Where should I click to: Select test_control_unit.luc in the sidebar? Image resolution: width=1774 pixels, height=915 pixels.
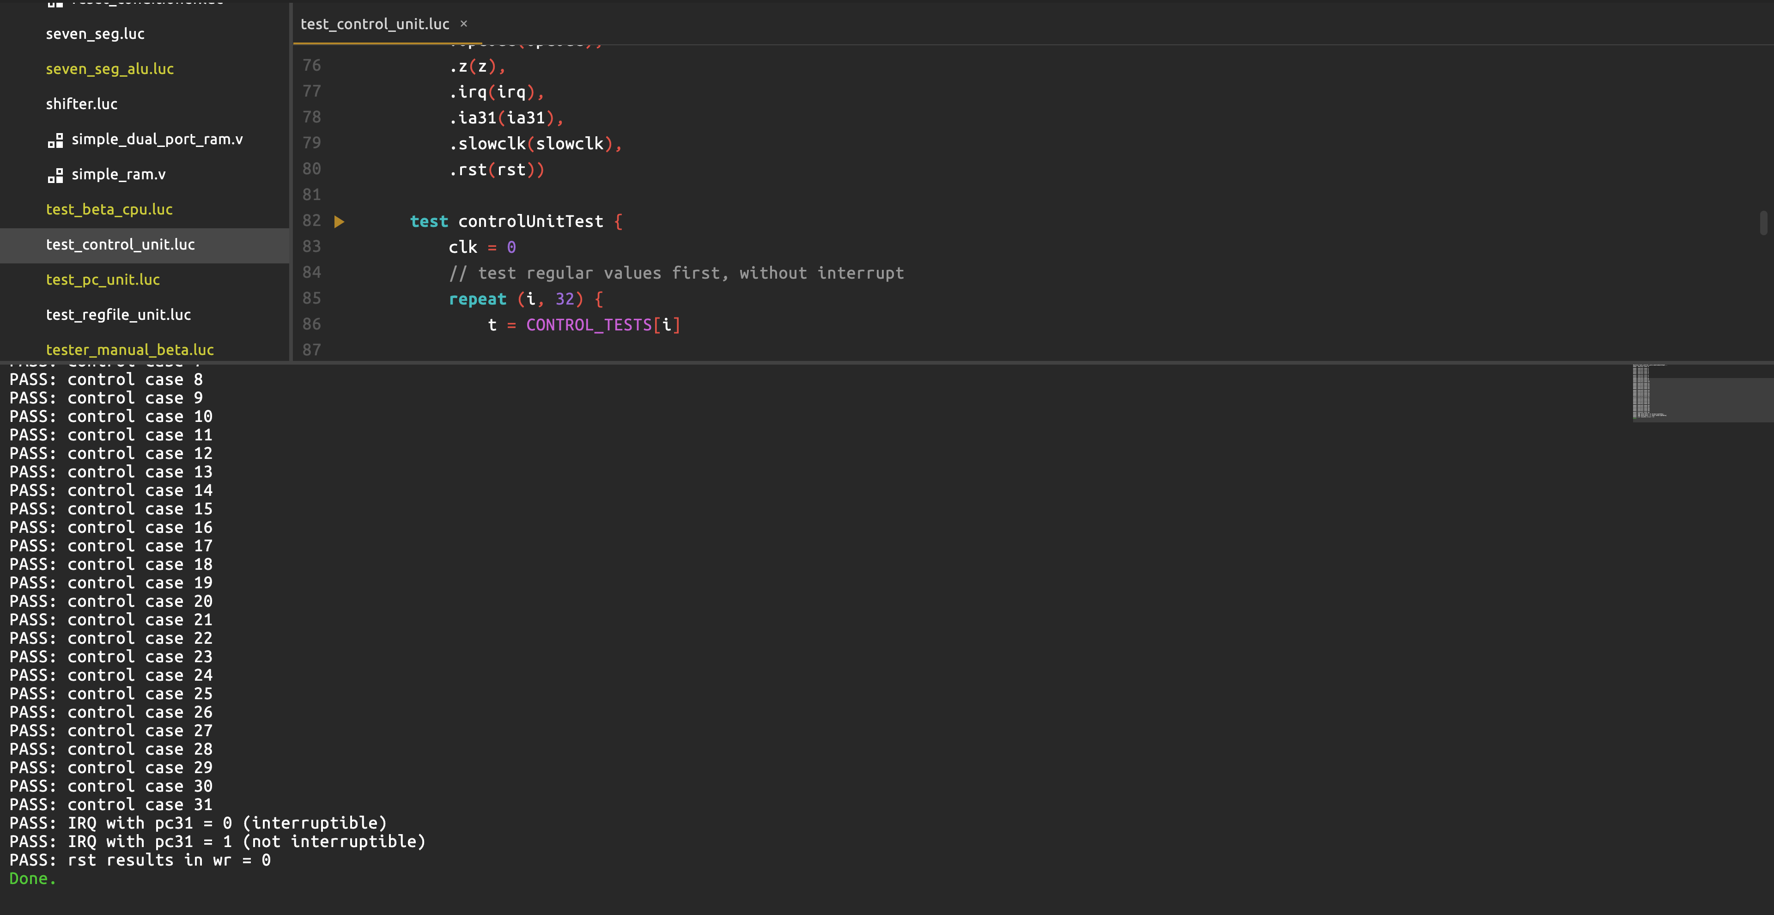pyautogui.click(x=120, y=244)
